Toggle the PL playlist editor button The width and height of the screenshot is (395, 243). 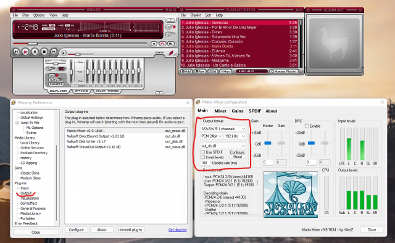coord(162,44)
